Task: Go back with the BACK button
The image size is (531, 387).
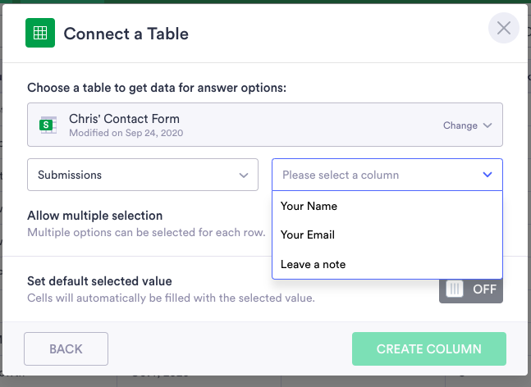Action: pos(66,348)
